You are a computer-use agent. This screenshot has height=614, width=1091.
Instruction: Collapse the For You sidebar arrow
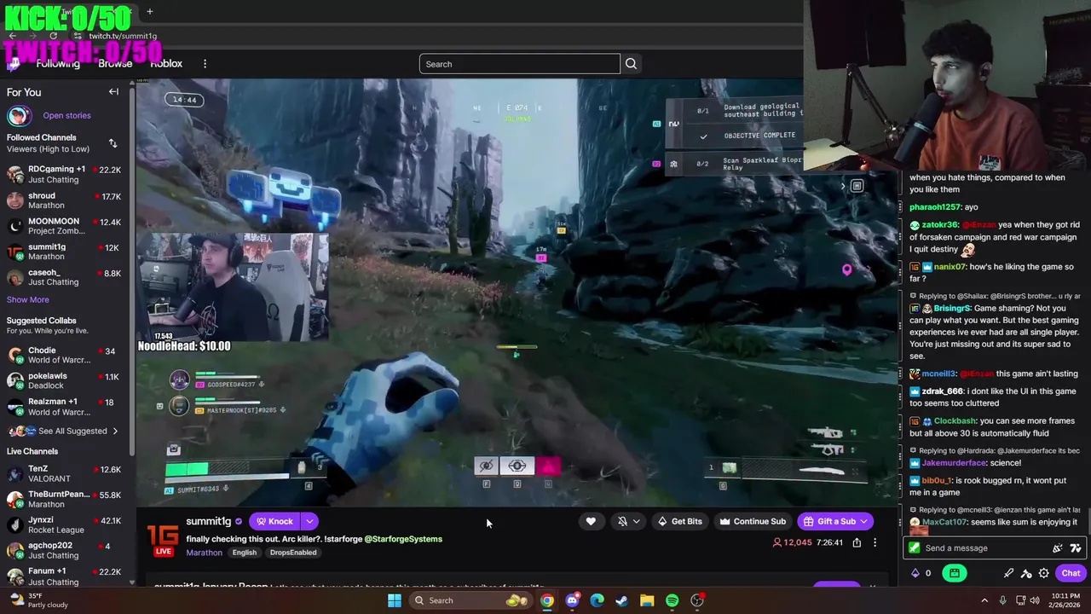(113, 92)
